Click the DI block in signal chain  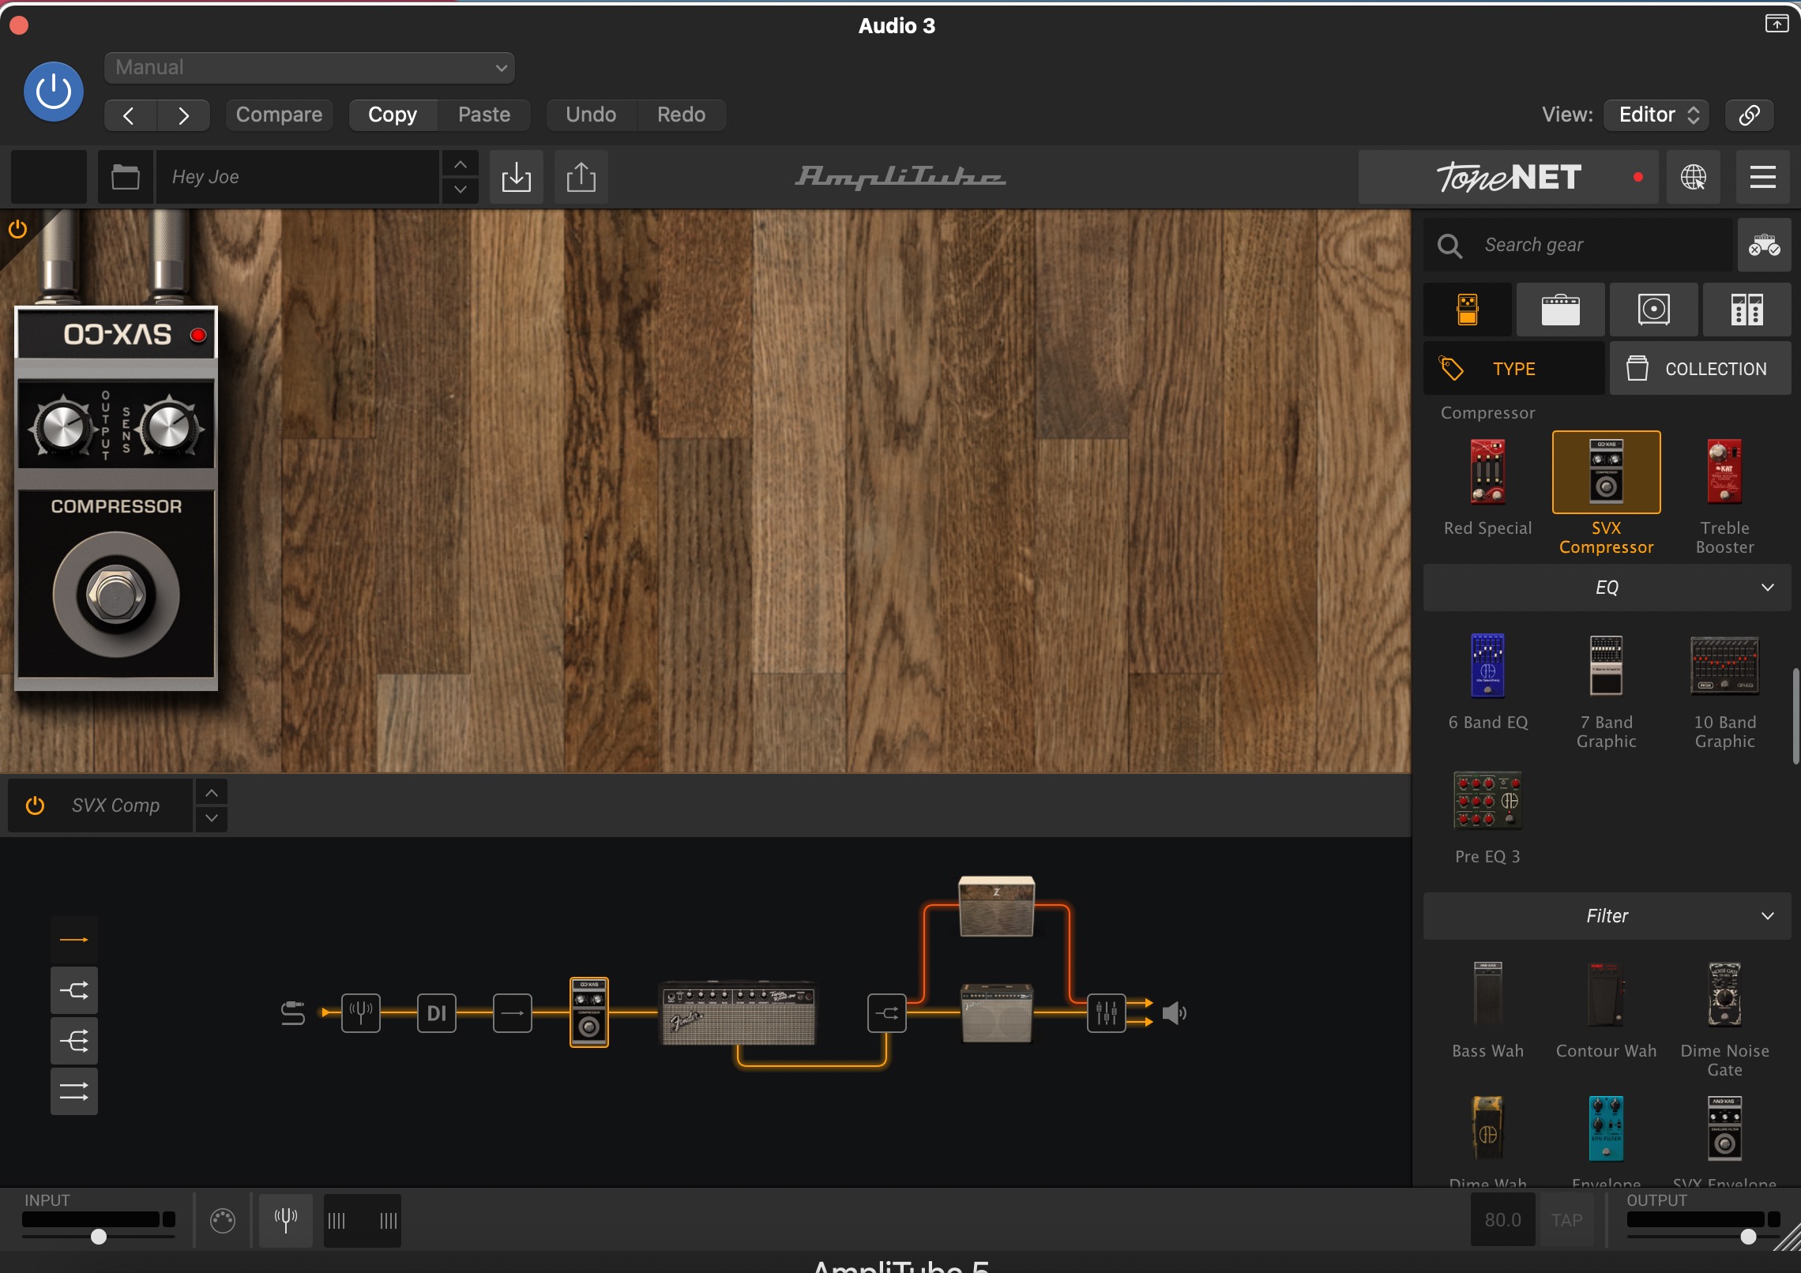tap(437, 1013)
